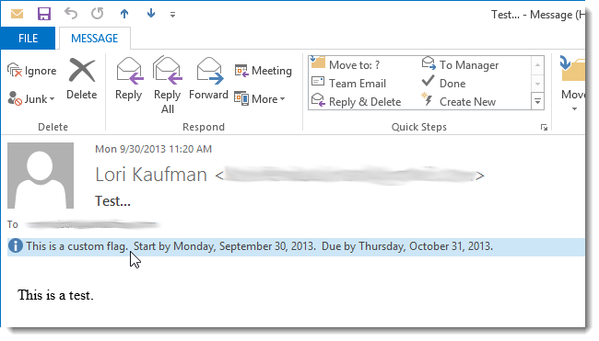The width and height of the screenshot is (599, 341).
Task: Click the sender's contact photo placeholder
Action: [x=41, y=176]
